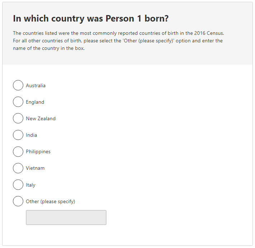Click the 'England' option label text

click(x=35, y=102)
